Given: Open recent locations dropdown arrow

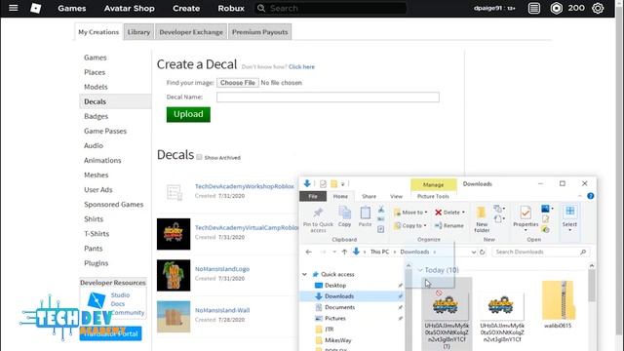Looking at the screenshot, I should pos(334,252).
